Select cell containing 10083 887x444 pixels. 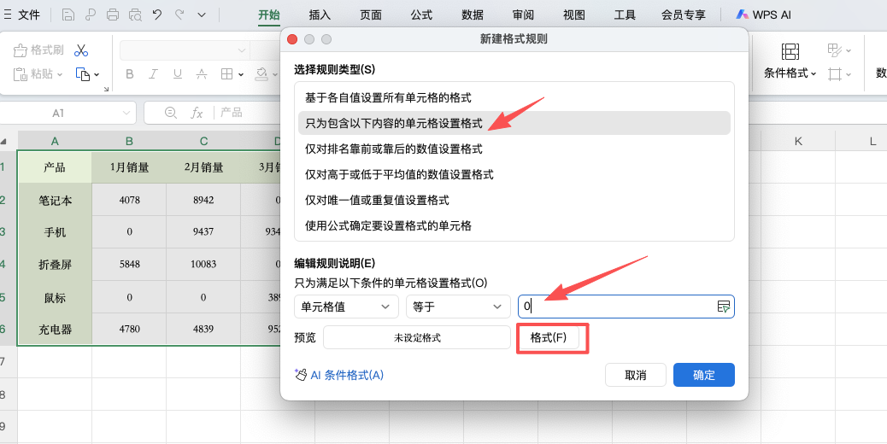click(x=203, y=264)
